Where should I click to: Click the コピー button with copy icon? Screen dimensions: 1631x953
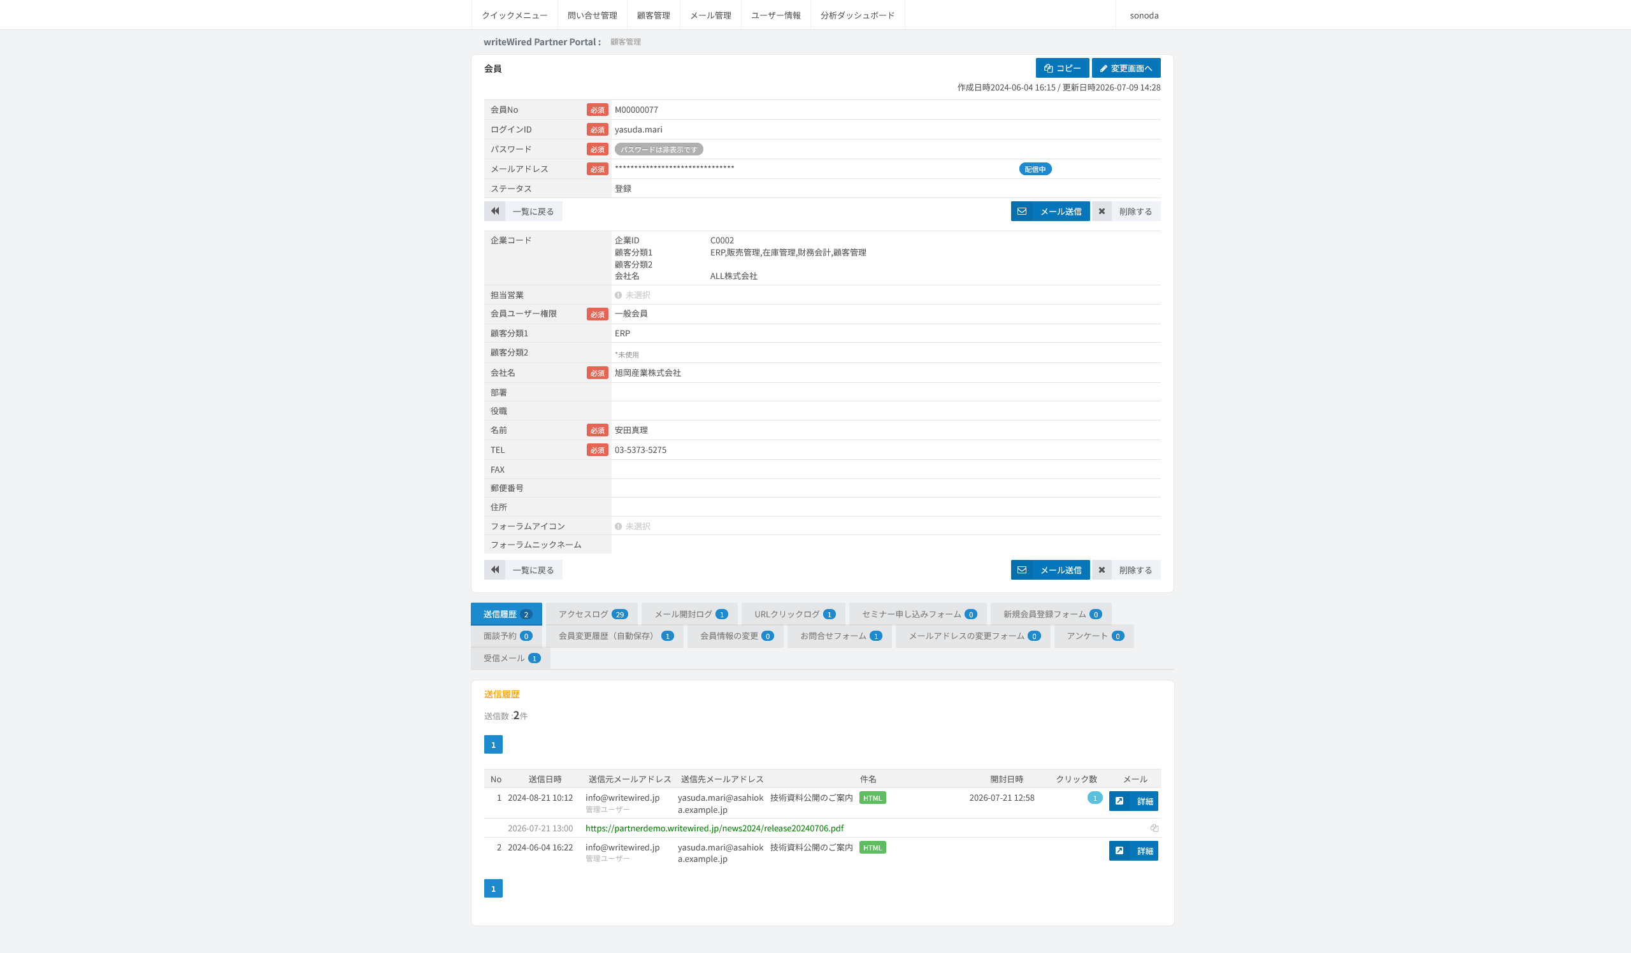pos(1062,68)
